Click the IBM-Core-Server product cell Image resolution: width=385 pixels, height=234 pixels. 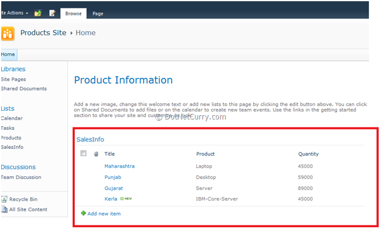coord(217,199)
